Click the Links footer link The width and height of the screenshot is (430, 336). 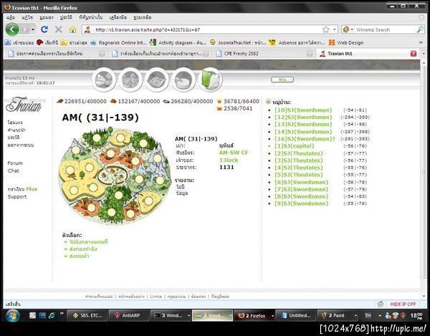(x=156, y=297)
